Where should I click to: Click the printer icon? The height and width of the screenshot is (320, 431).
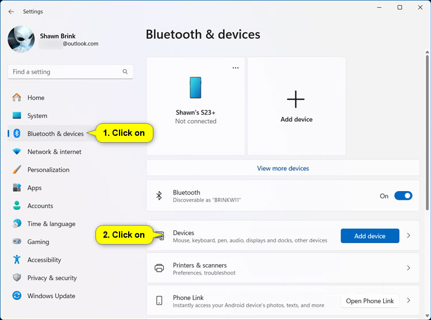pyautogui.click(x=159, y=268)
